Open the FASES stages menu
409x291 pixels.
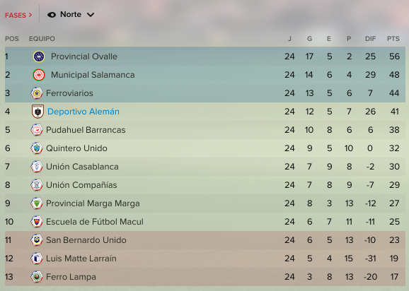tap(18, 15)
